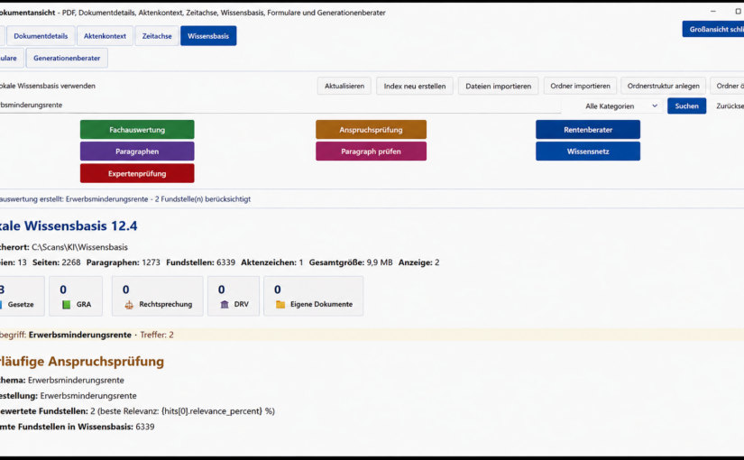744x460 pixels.
Task: Click the Aktenzeichen: 1 statistic
Action: [x=271, y=262]
